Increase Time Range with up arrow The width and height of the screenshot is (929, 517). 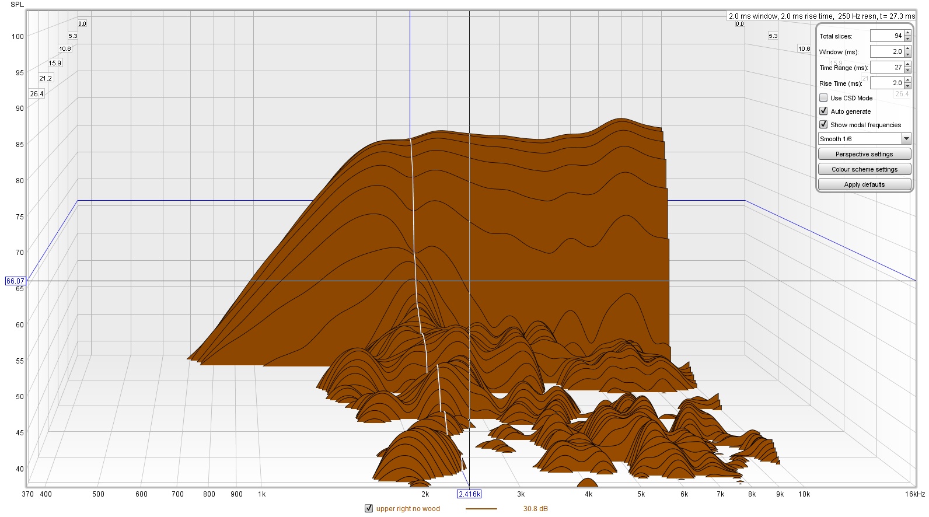click(x=907, y=64)
